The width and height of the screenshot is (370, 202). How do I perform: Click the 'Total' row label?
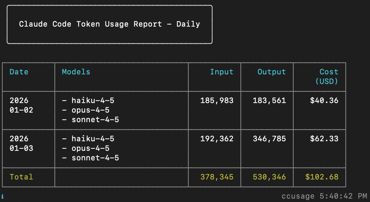click(x=21, y=177)
